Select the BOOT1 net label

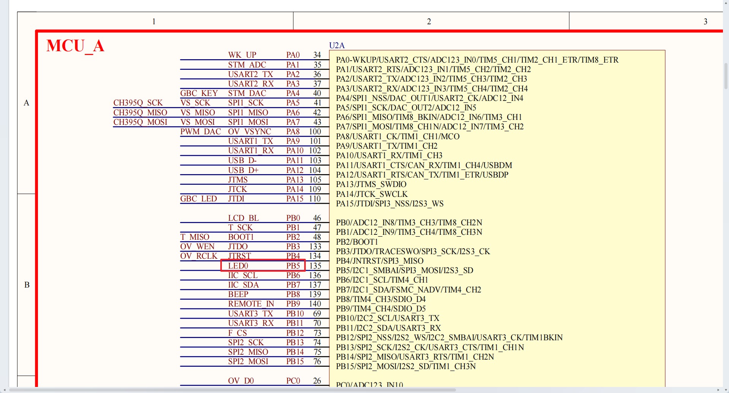point(241,237)
